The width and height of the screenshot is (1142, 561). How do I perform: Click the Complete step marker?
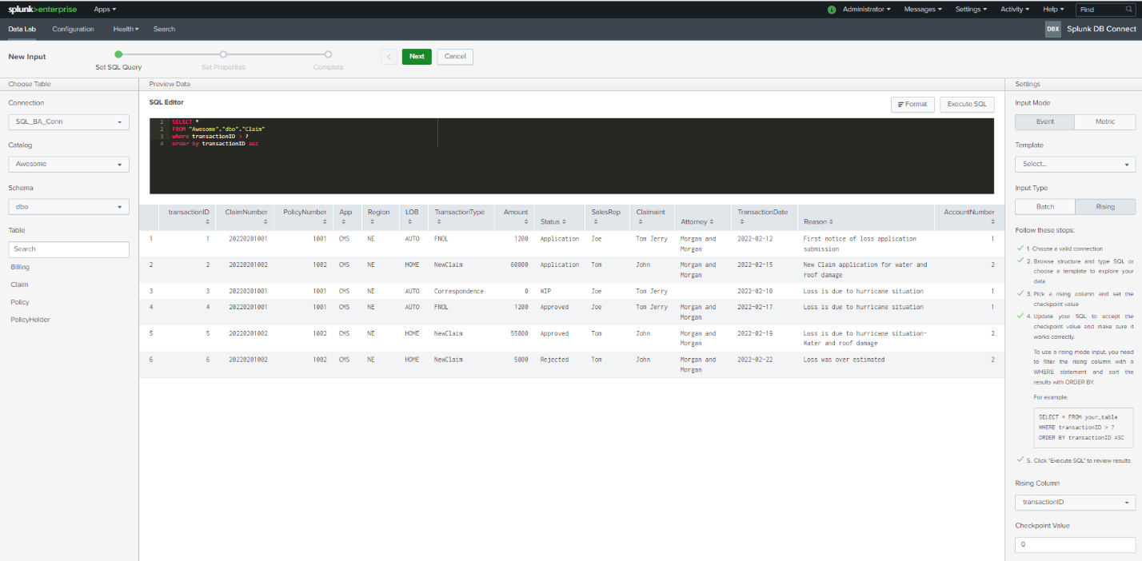328,54
